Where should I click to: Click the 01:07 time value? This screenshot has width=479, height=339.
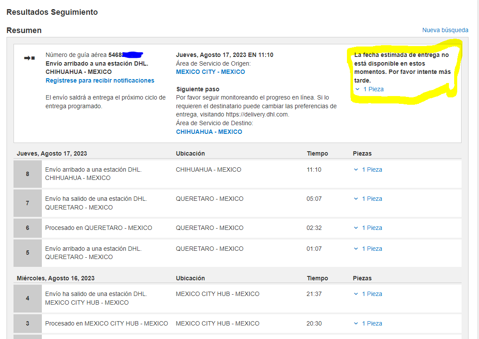pos(314,249)
